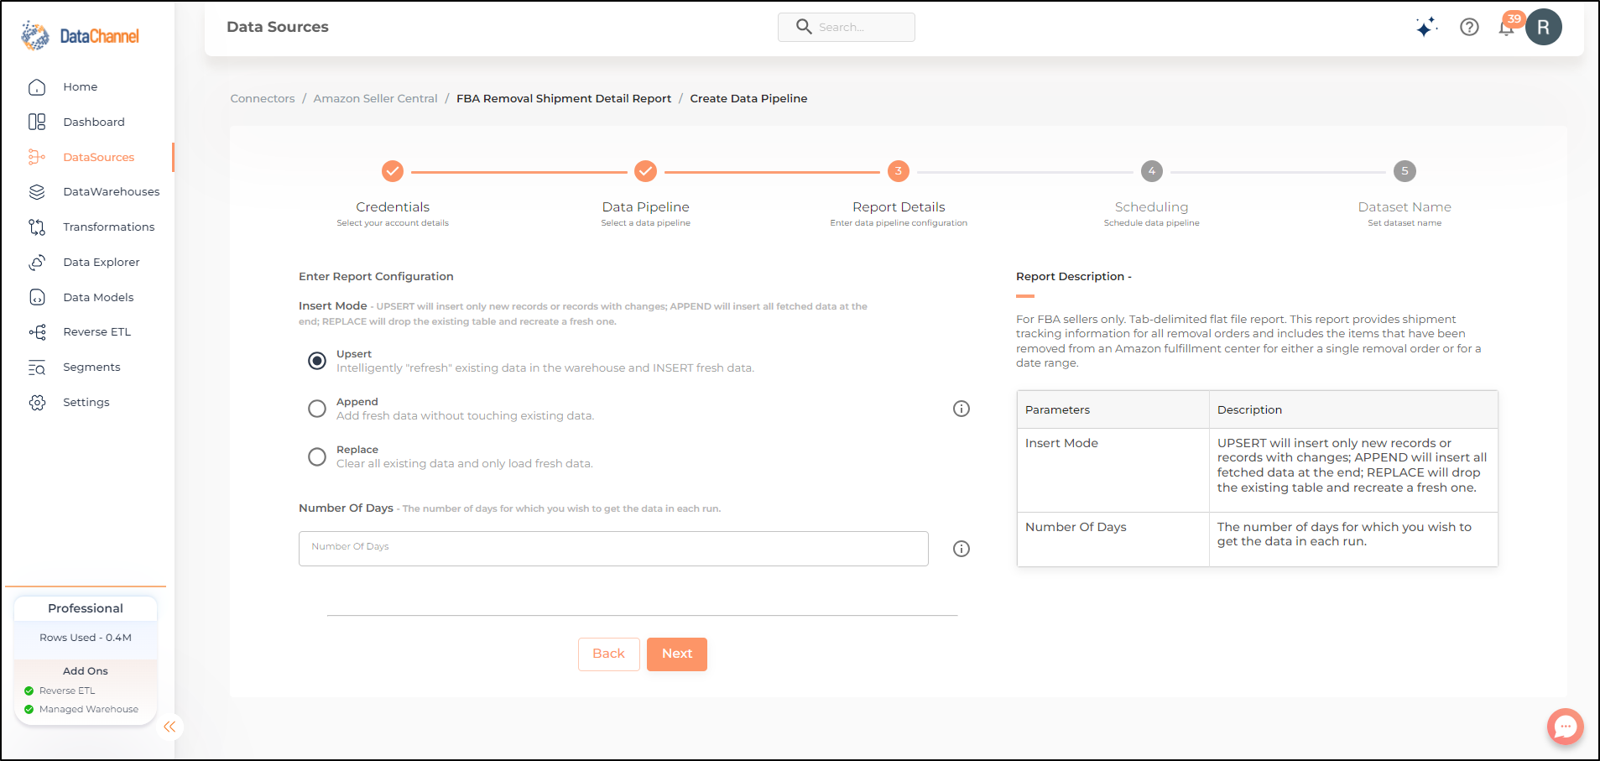The width and height of the screenshot is (1600, 761).
Task: Follow FBA Removal Shipment Detail Report breadcrumb
Action: click(564, 98)
